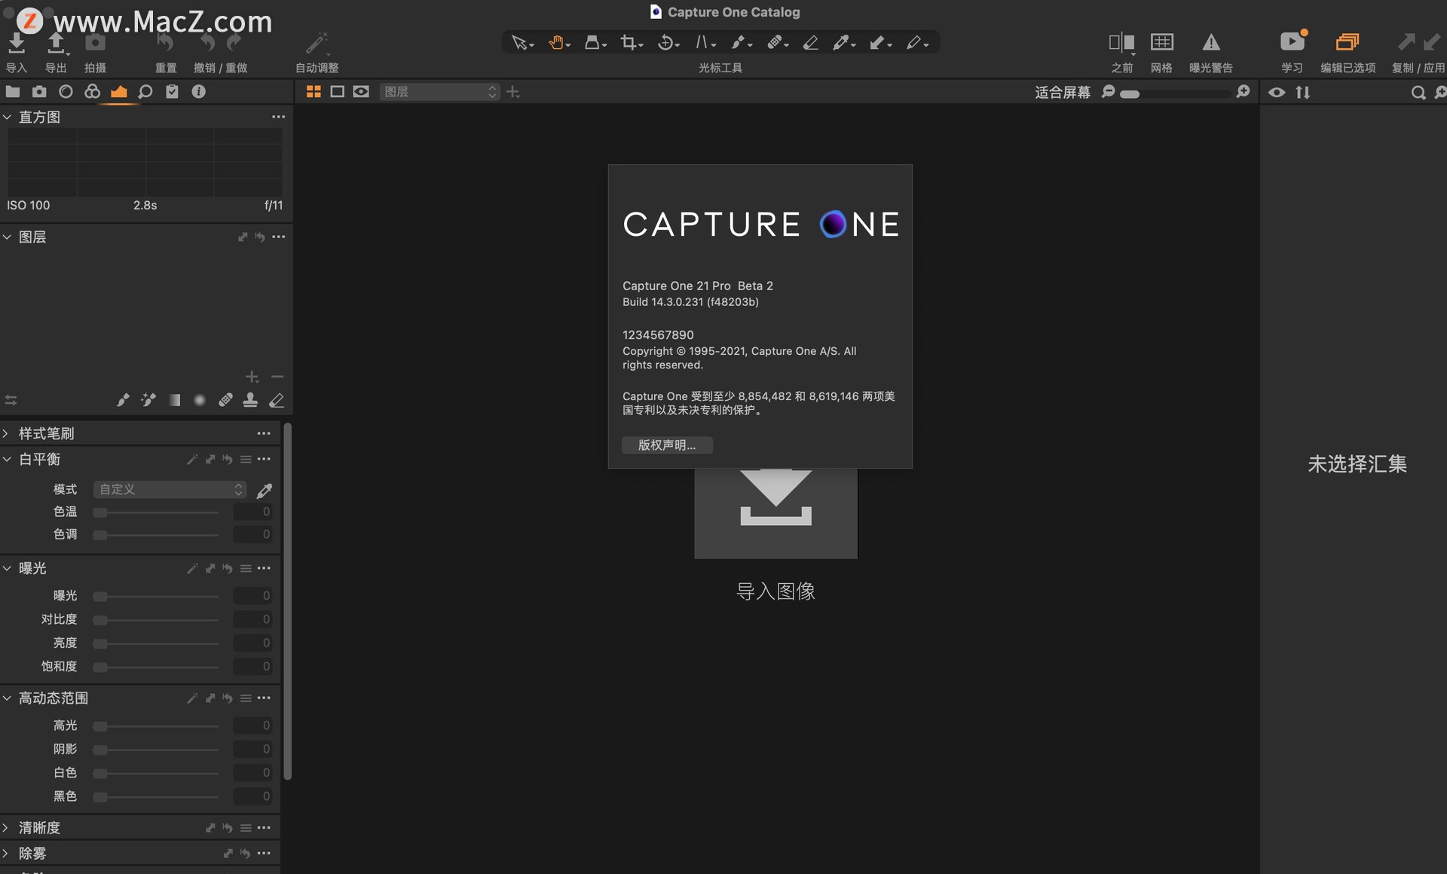Switch viewer to multi-view grid mode
This screenshot has height=874, width=1447.
point(314,91)
